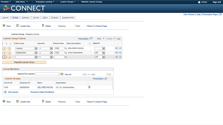Click the top Delete trash can icon
Viewport: 223px width, 125px height.
click(x=43, y=25)
